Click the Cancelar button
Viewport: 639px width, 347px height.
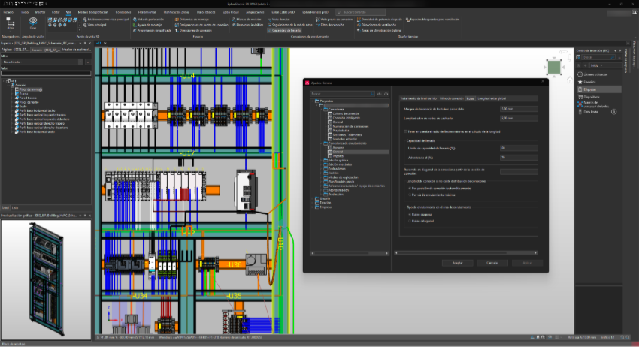[x=492, y=263]
